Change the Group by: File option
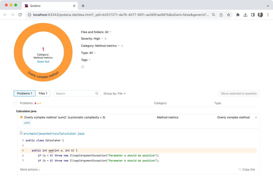The width and height of the screenshot is (273, 176). [115, 94]
